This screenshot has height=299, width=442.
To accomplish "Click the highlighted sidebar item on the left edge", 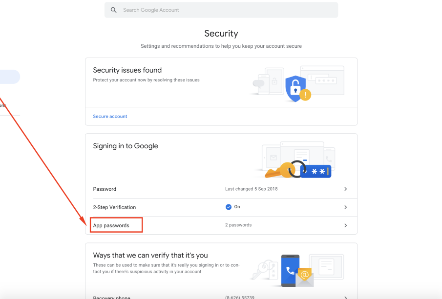I will pos(9,77).
